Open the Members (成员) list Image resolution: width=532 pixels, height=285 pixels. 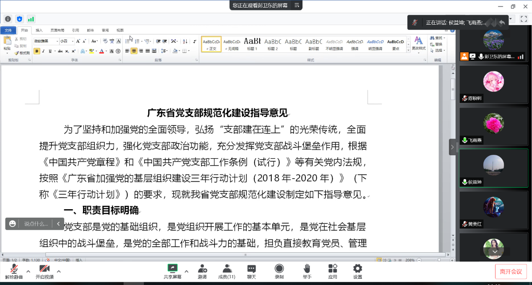pyautogui.click(x=227, y=271)
